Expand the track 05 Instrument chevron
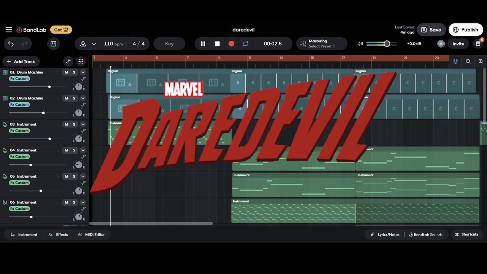 [83, 177]
